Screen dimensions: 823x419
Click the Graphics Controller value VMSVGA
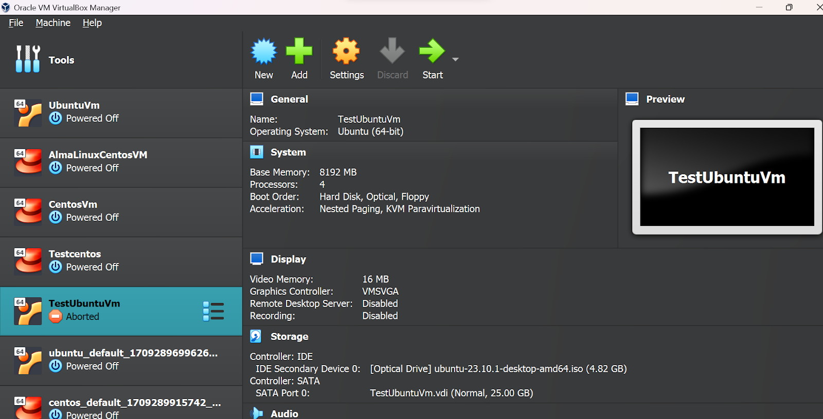pos(380,291)
